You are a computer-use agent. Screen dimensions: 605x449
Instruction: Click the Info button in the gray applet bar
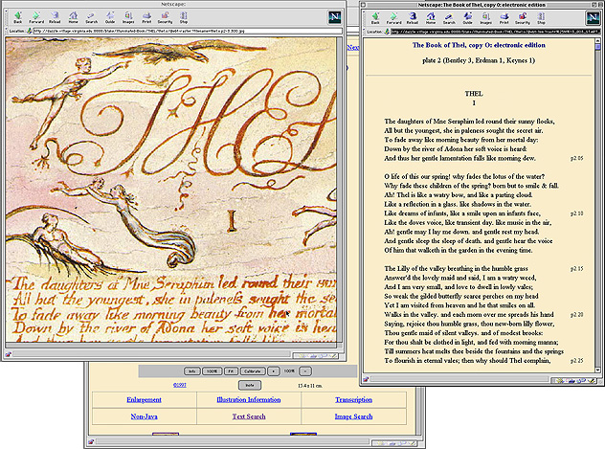click(191, 371)
